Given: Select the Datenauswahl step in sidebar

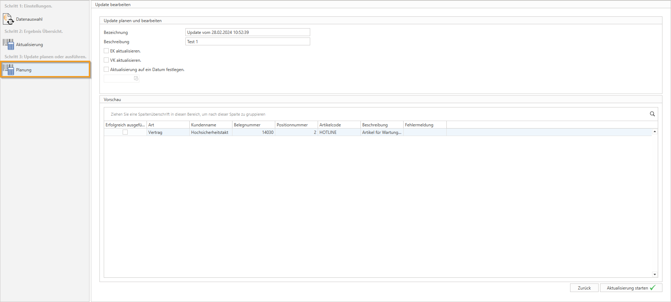Looking at the screenshot, I should point(29,19).
